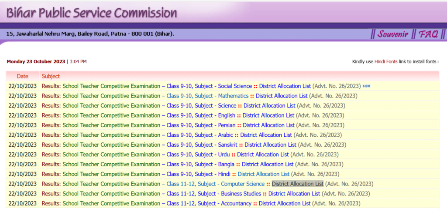Screen dimensions: 447x209
Task: Click 'Class 9-10, Subject - Mathematics' link
Action: pyautogui.click(x=207, y=96)
